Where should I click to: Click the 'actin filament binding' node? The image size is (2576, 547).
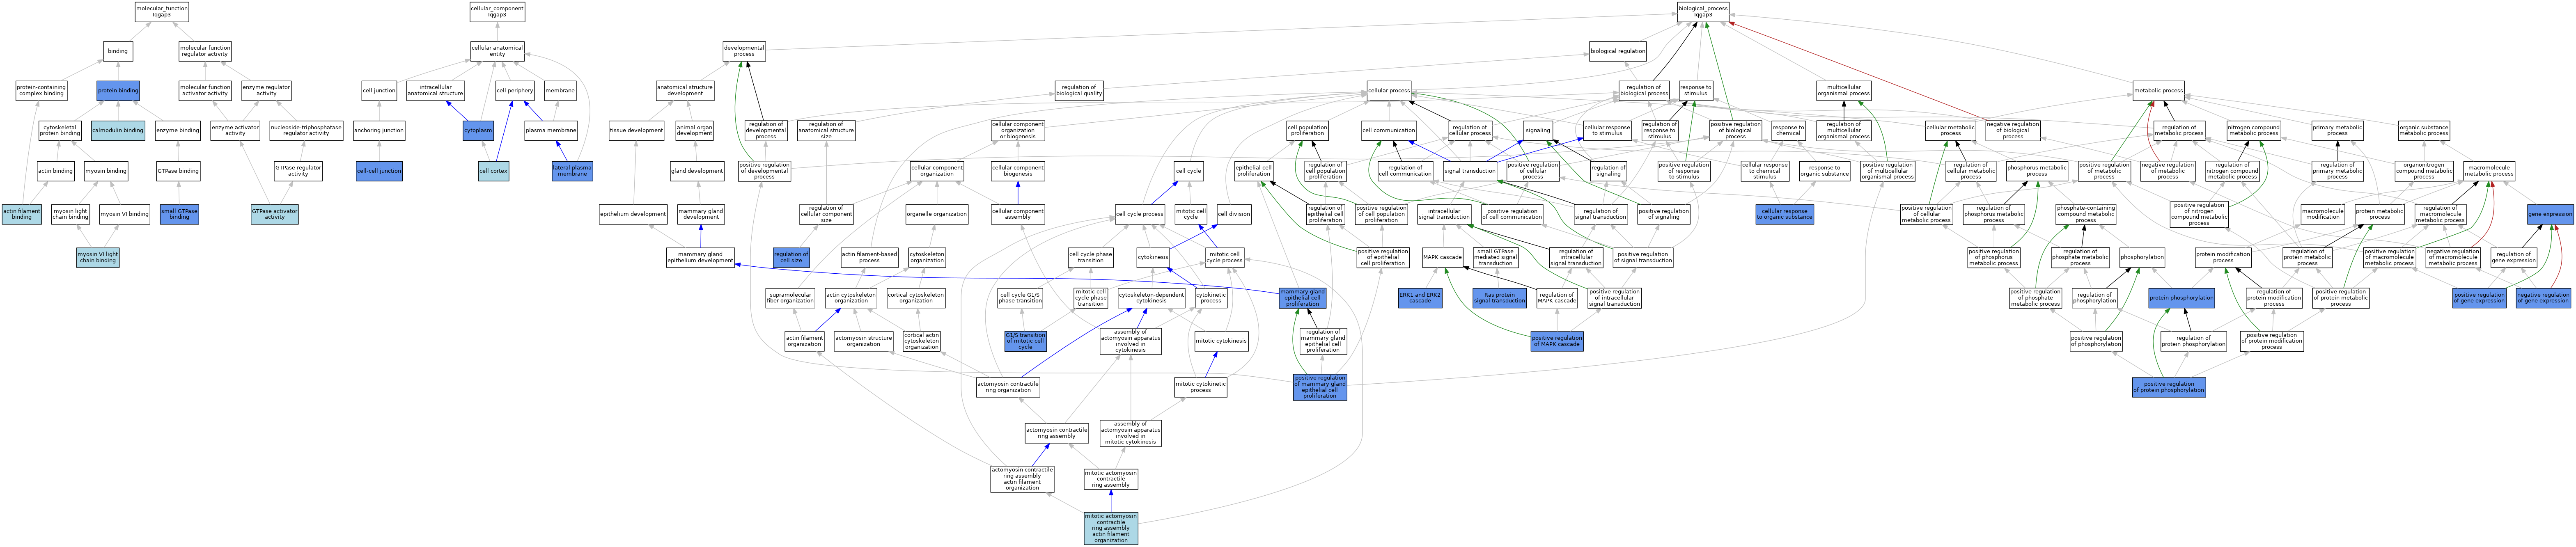click(x=22, y=214)
